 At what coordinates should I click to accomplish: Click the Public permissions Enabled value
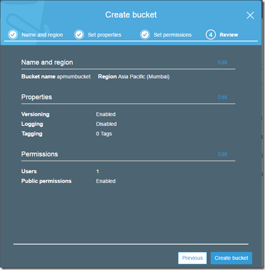106,181
